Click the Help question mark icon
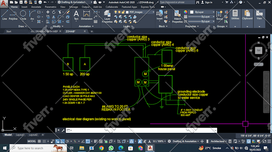 pos(241,2)
